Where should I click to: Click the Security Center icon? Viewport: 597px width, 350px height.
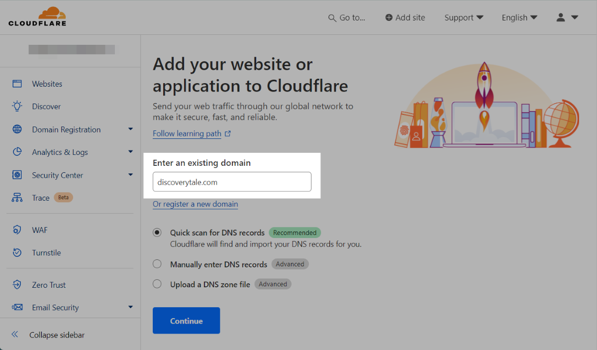[17, 175]
